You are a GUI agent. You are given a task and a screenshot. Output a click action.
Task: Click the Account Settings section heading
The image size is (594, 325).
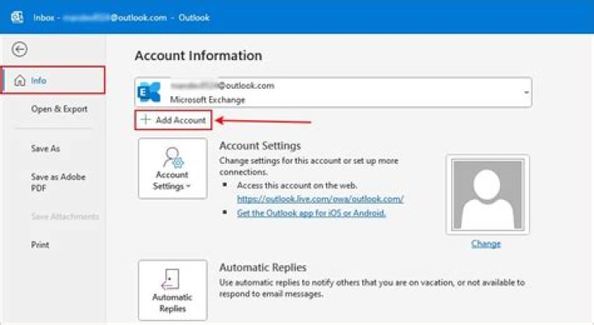click(260, 146)
